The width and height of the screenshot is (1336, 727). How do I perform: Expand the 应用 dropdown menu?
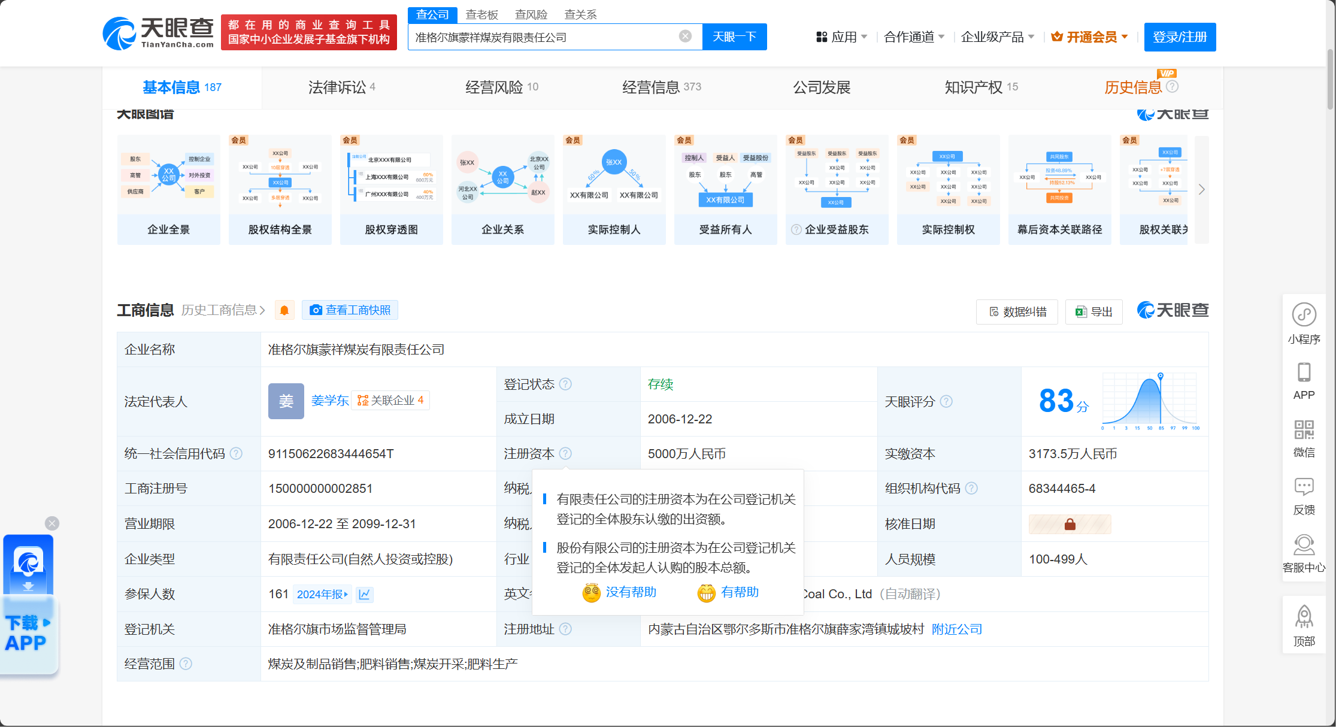(x=842, y=37)
